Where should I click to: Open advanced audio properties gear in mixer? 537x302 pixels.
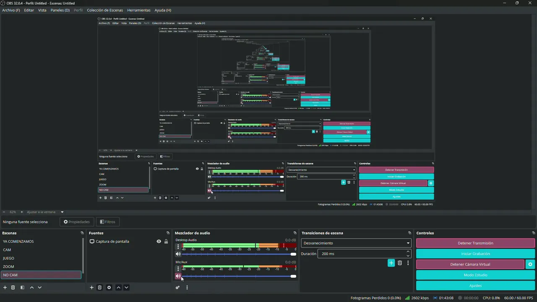(178, 287)
